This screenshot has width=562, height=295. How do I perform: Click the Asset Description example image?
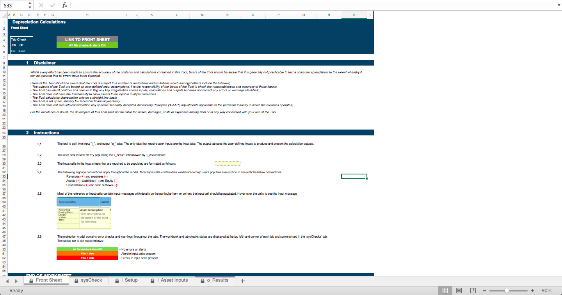[84, 213]
